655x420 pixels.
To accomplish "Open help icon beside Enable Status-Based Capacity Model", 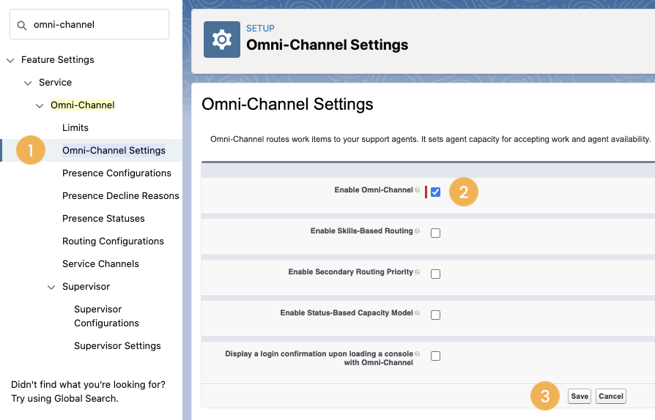I will click(417, 313).
